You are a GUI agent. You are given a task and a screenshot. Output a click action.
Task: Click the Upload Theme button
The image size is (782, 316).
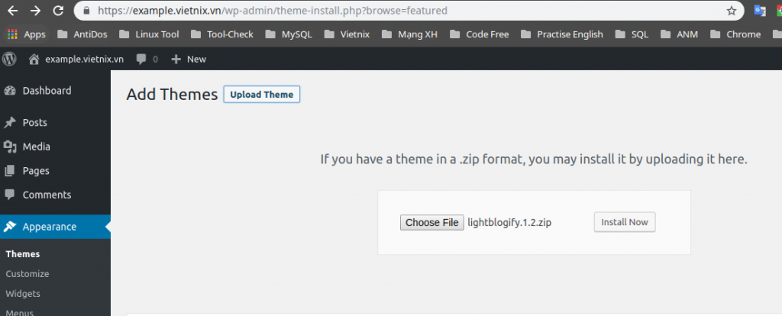pyautogui.click(x=262, y=95)
